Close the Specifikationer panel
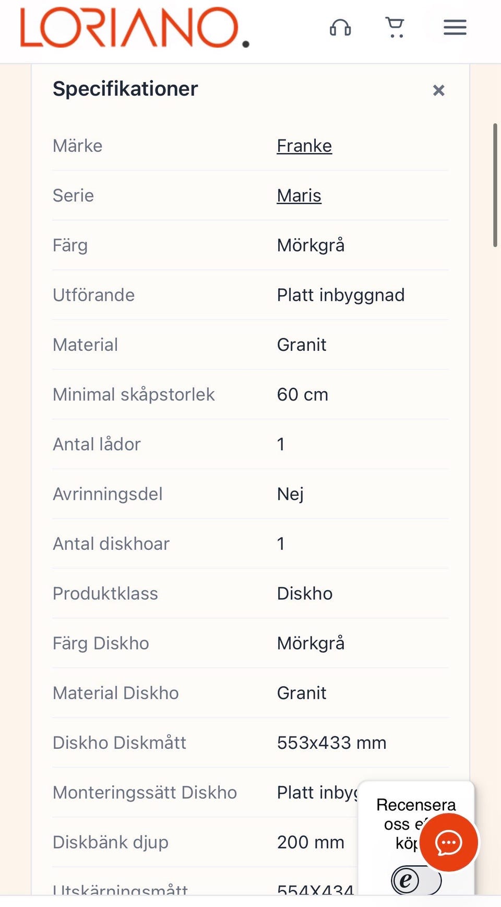501x907 pixels. pyautogui.click(x=439, y=90)
